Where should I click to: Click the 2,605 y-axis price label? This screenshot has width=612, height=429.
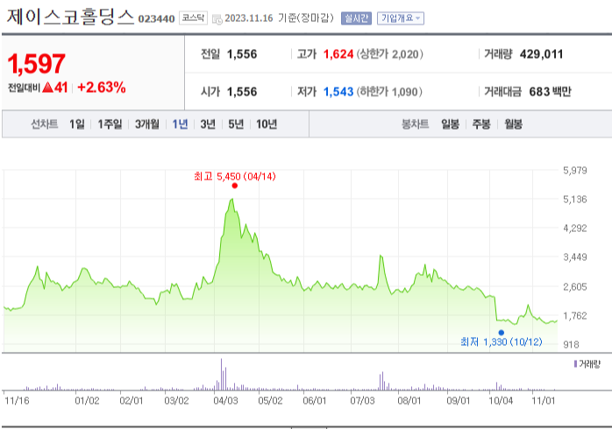coord(575,287)
